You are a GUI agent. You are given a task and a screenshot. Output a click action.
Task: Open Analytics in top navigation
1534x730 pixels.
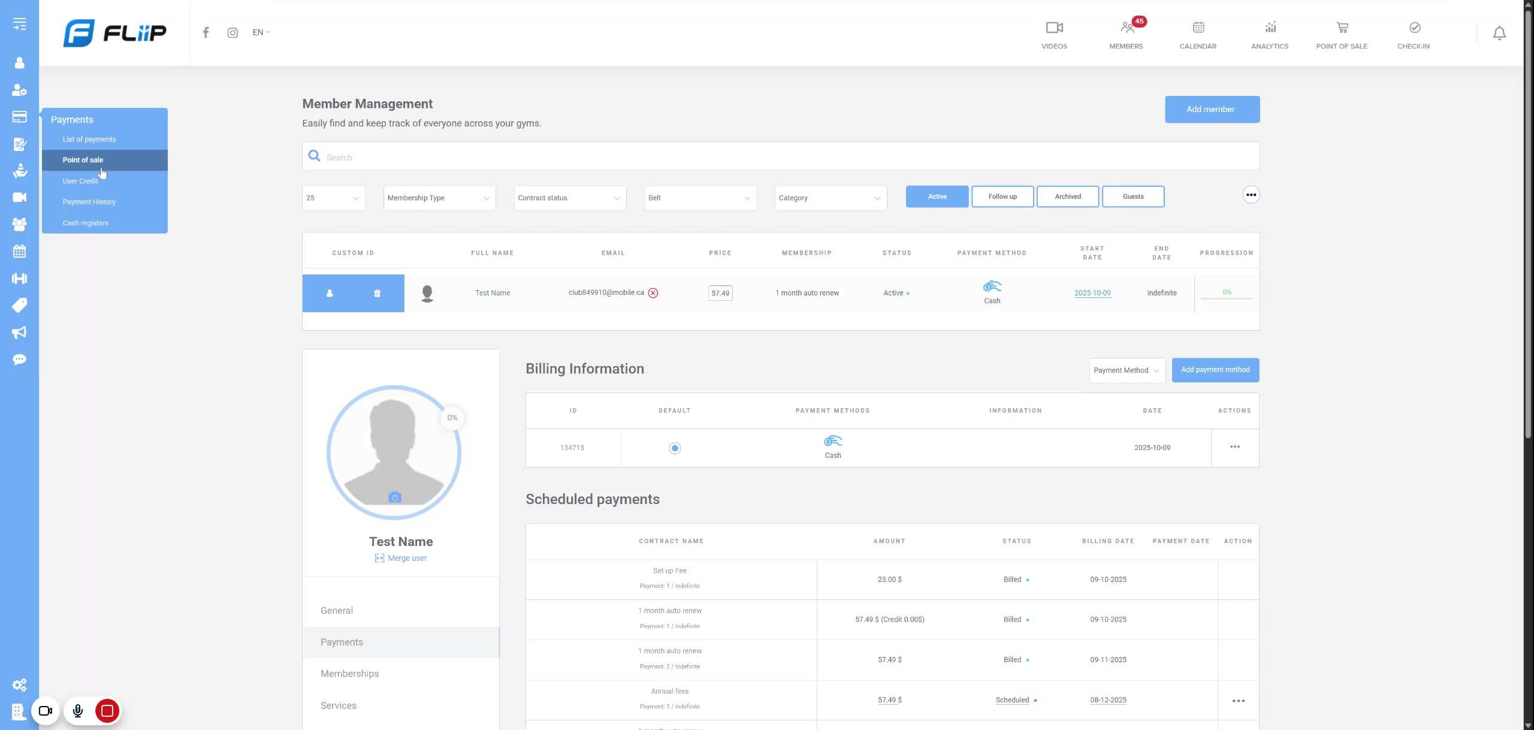coord(1270,35)
